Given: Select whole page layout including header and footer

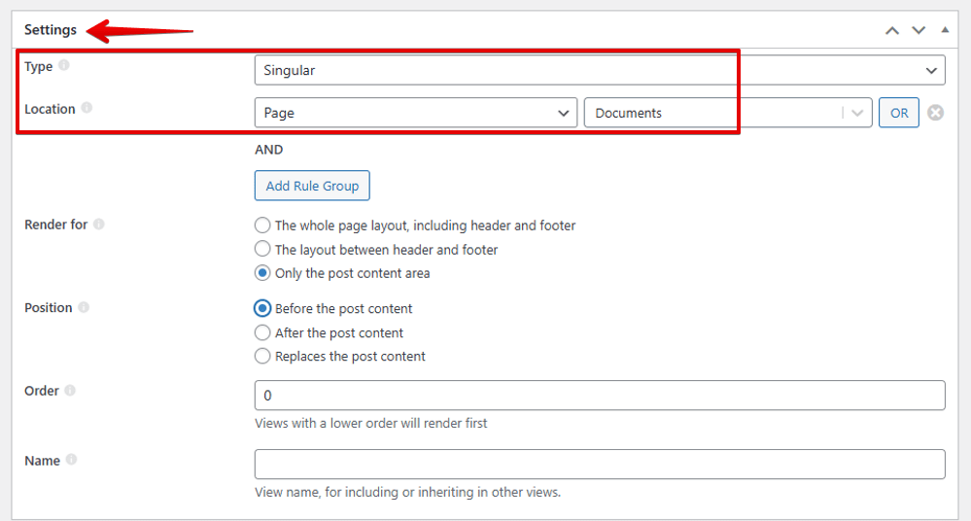Looking at the screenshot, I should coord(262,226).
